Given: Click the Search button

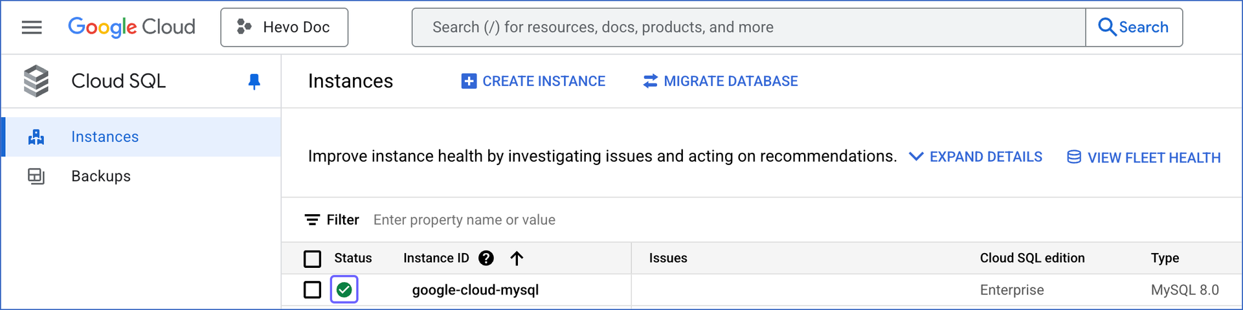Looking at the screenshot, I should [1134, 27].
